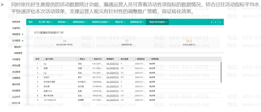The width and height of the screenshot is (261, 112).
Task: Click customer name 赵慧2330 cell
Action: coord(48,91)
